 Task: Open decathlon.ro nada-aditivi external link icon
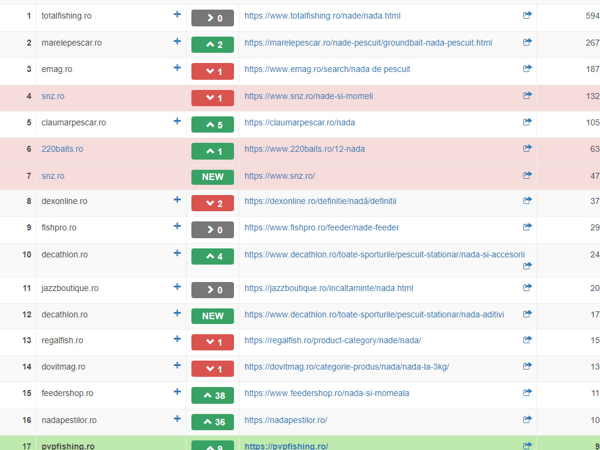527,314
